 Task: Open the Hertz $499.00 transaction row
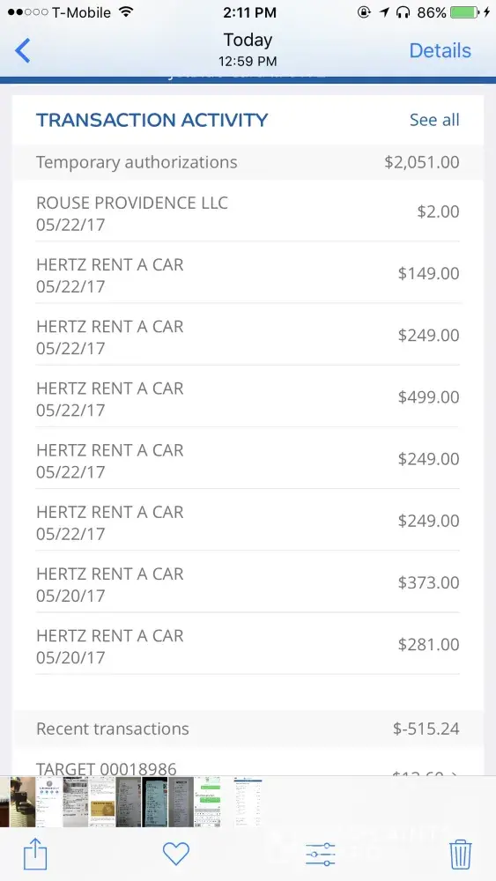tap(248, 396)
